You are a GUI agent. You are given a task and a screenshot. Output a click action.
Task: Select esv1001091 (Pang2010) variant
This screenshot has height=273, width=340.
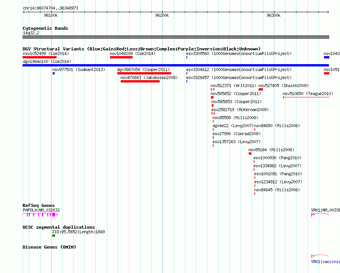278,174
